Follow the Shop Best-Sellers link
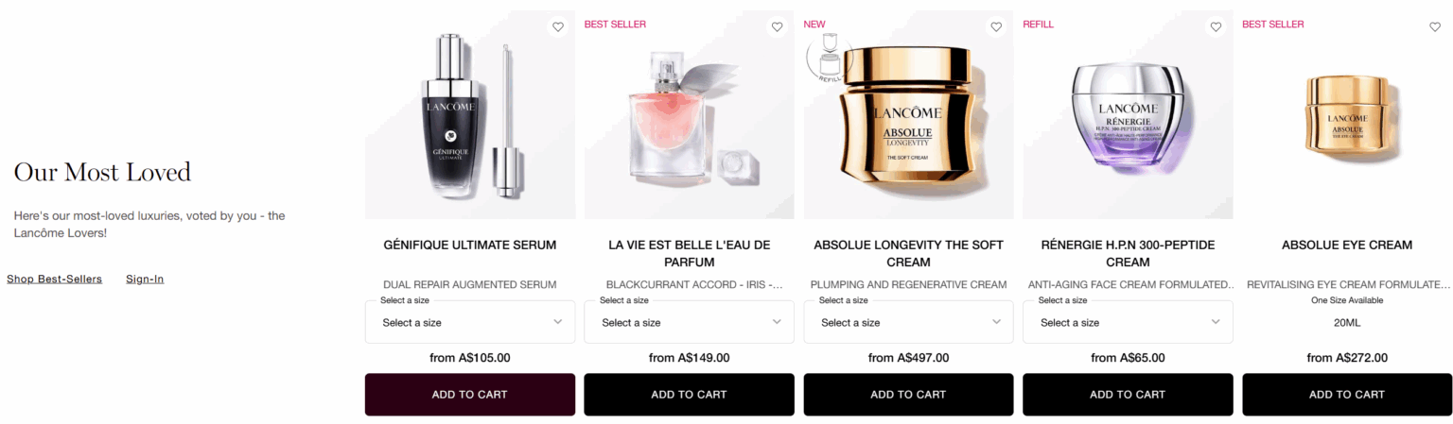This screenshot has width=1453, height=424. coord(54,279)
